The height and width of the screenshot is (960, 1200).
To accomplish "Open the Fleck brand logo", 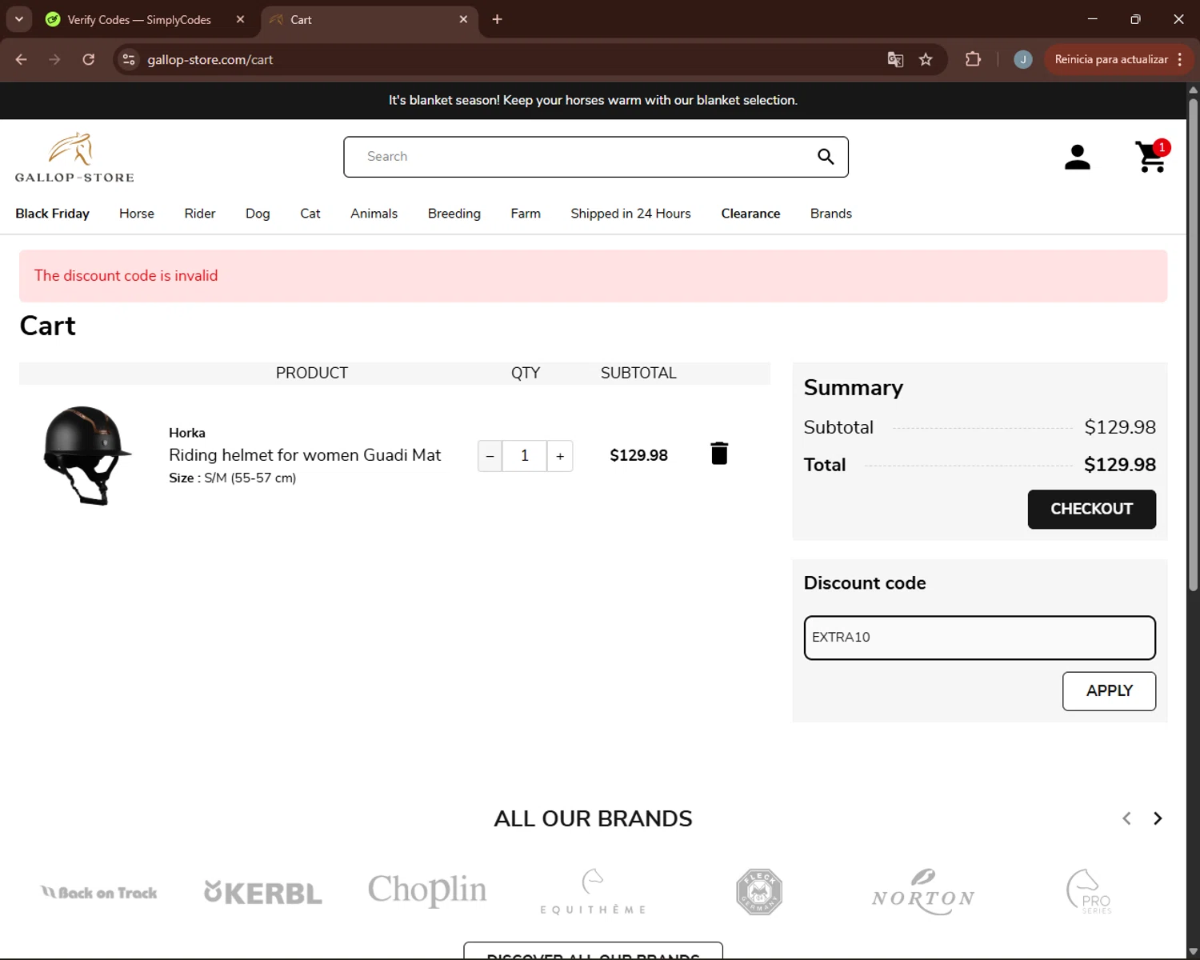I will (x=758, y=891).
